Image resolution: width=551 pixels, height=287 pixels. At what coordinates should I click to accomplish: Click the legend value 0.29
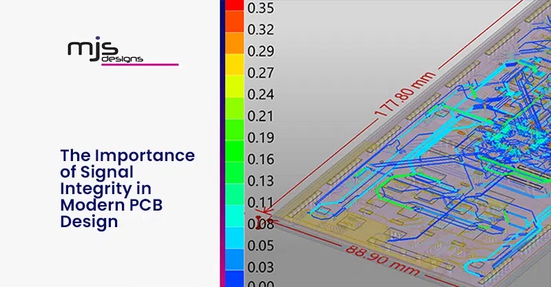tap(260, 52)
